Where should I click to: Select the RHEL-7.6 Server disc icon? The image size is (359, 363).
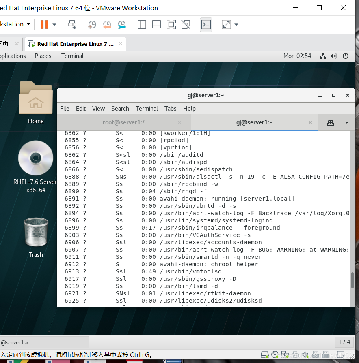point(36,167)
